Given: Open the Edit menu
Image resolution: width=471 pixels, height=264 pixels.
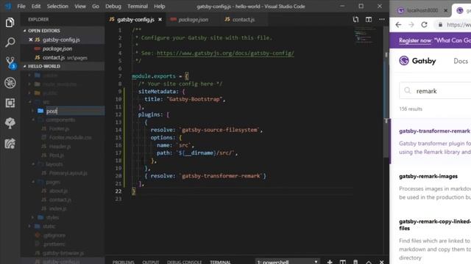Looking at the screenshot, I should [36, 6].
